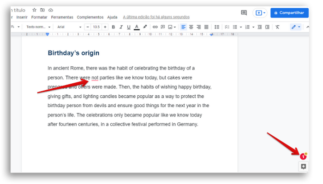Screen dimensions: 323x184
Task: Insert a numbered list
Action: [248, 27]
